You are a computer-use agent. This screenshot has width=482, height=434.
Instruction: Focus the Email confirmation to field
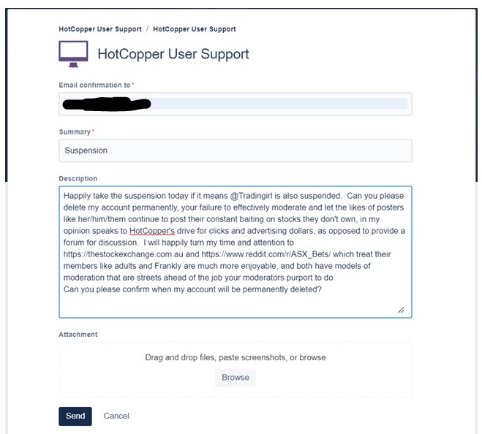[x=278, y=104]
